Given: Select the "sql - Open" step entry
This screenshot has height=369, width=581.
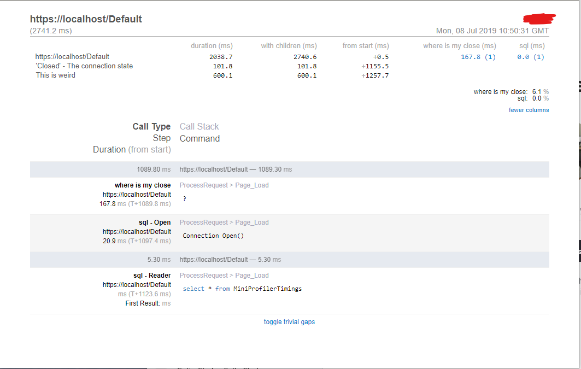Looking at the screenshot, I should 156,222.
